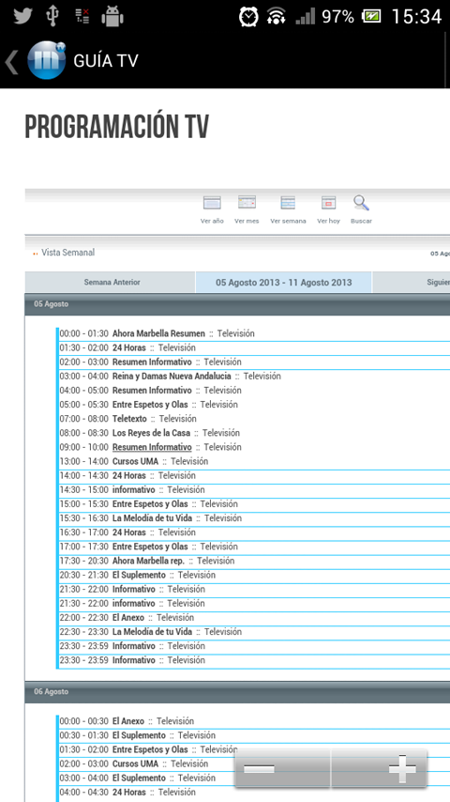
Task: Tap the alarm clock status icon
Action: tap(248, 17)
